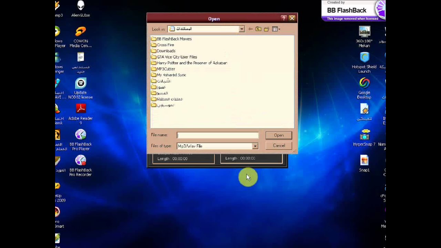441x248 pixels.
Task: Open the COWON Media Center desktop icon
Action: (x=81, y=37)
